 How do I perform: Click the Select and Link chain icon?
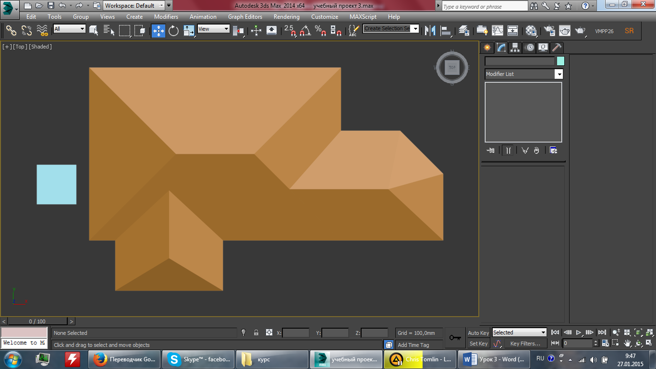(11, 31)
